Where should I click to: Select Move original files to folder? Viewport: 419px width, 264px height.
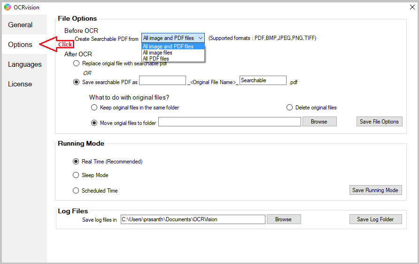[94, 123]
